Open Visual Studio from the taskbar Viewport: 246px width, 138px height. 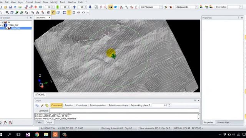[28, 135]
